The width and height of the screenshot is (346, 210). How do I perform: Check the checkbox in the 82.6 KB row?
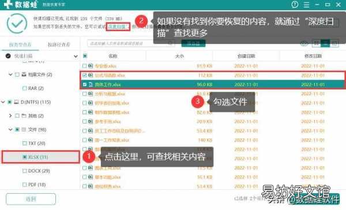[x=85, y=112]
